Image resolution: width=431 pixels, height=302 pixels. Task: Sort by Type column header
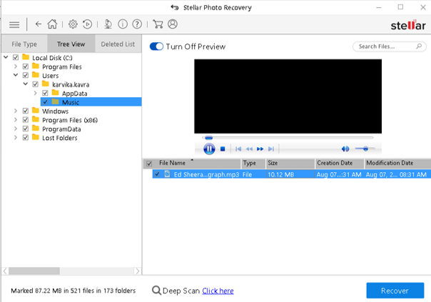253,163
